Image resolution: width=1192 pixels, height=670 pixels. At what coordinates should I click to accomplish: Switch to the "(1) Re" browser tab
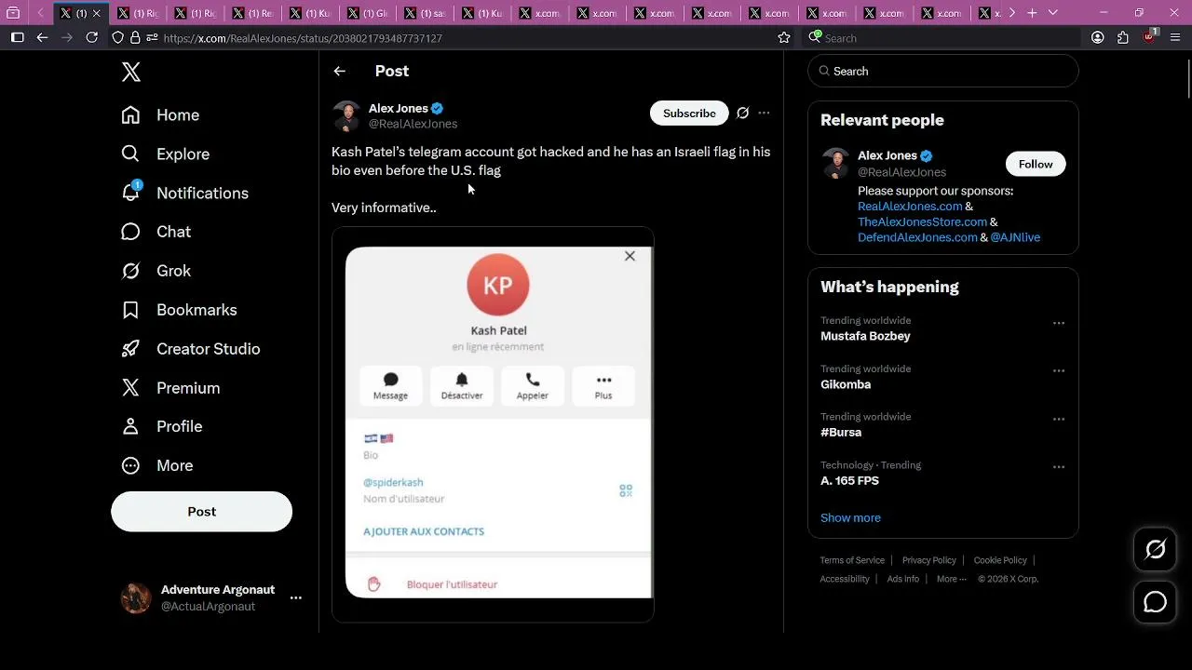(253, 13)
